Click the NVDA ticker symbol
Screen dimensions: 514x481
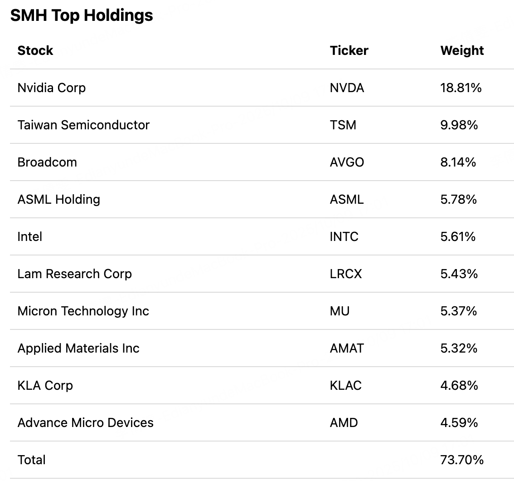tap(347, 88)
